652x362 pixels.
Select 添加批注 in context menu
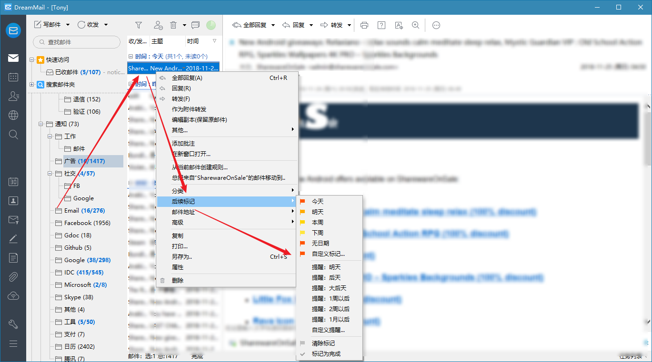(227, 144)
